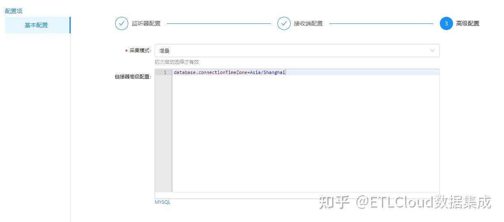Click the 初次启动选择才有效 hint text

point(177,62)
